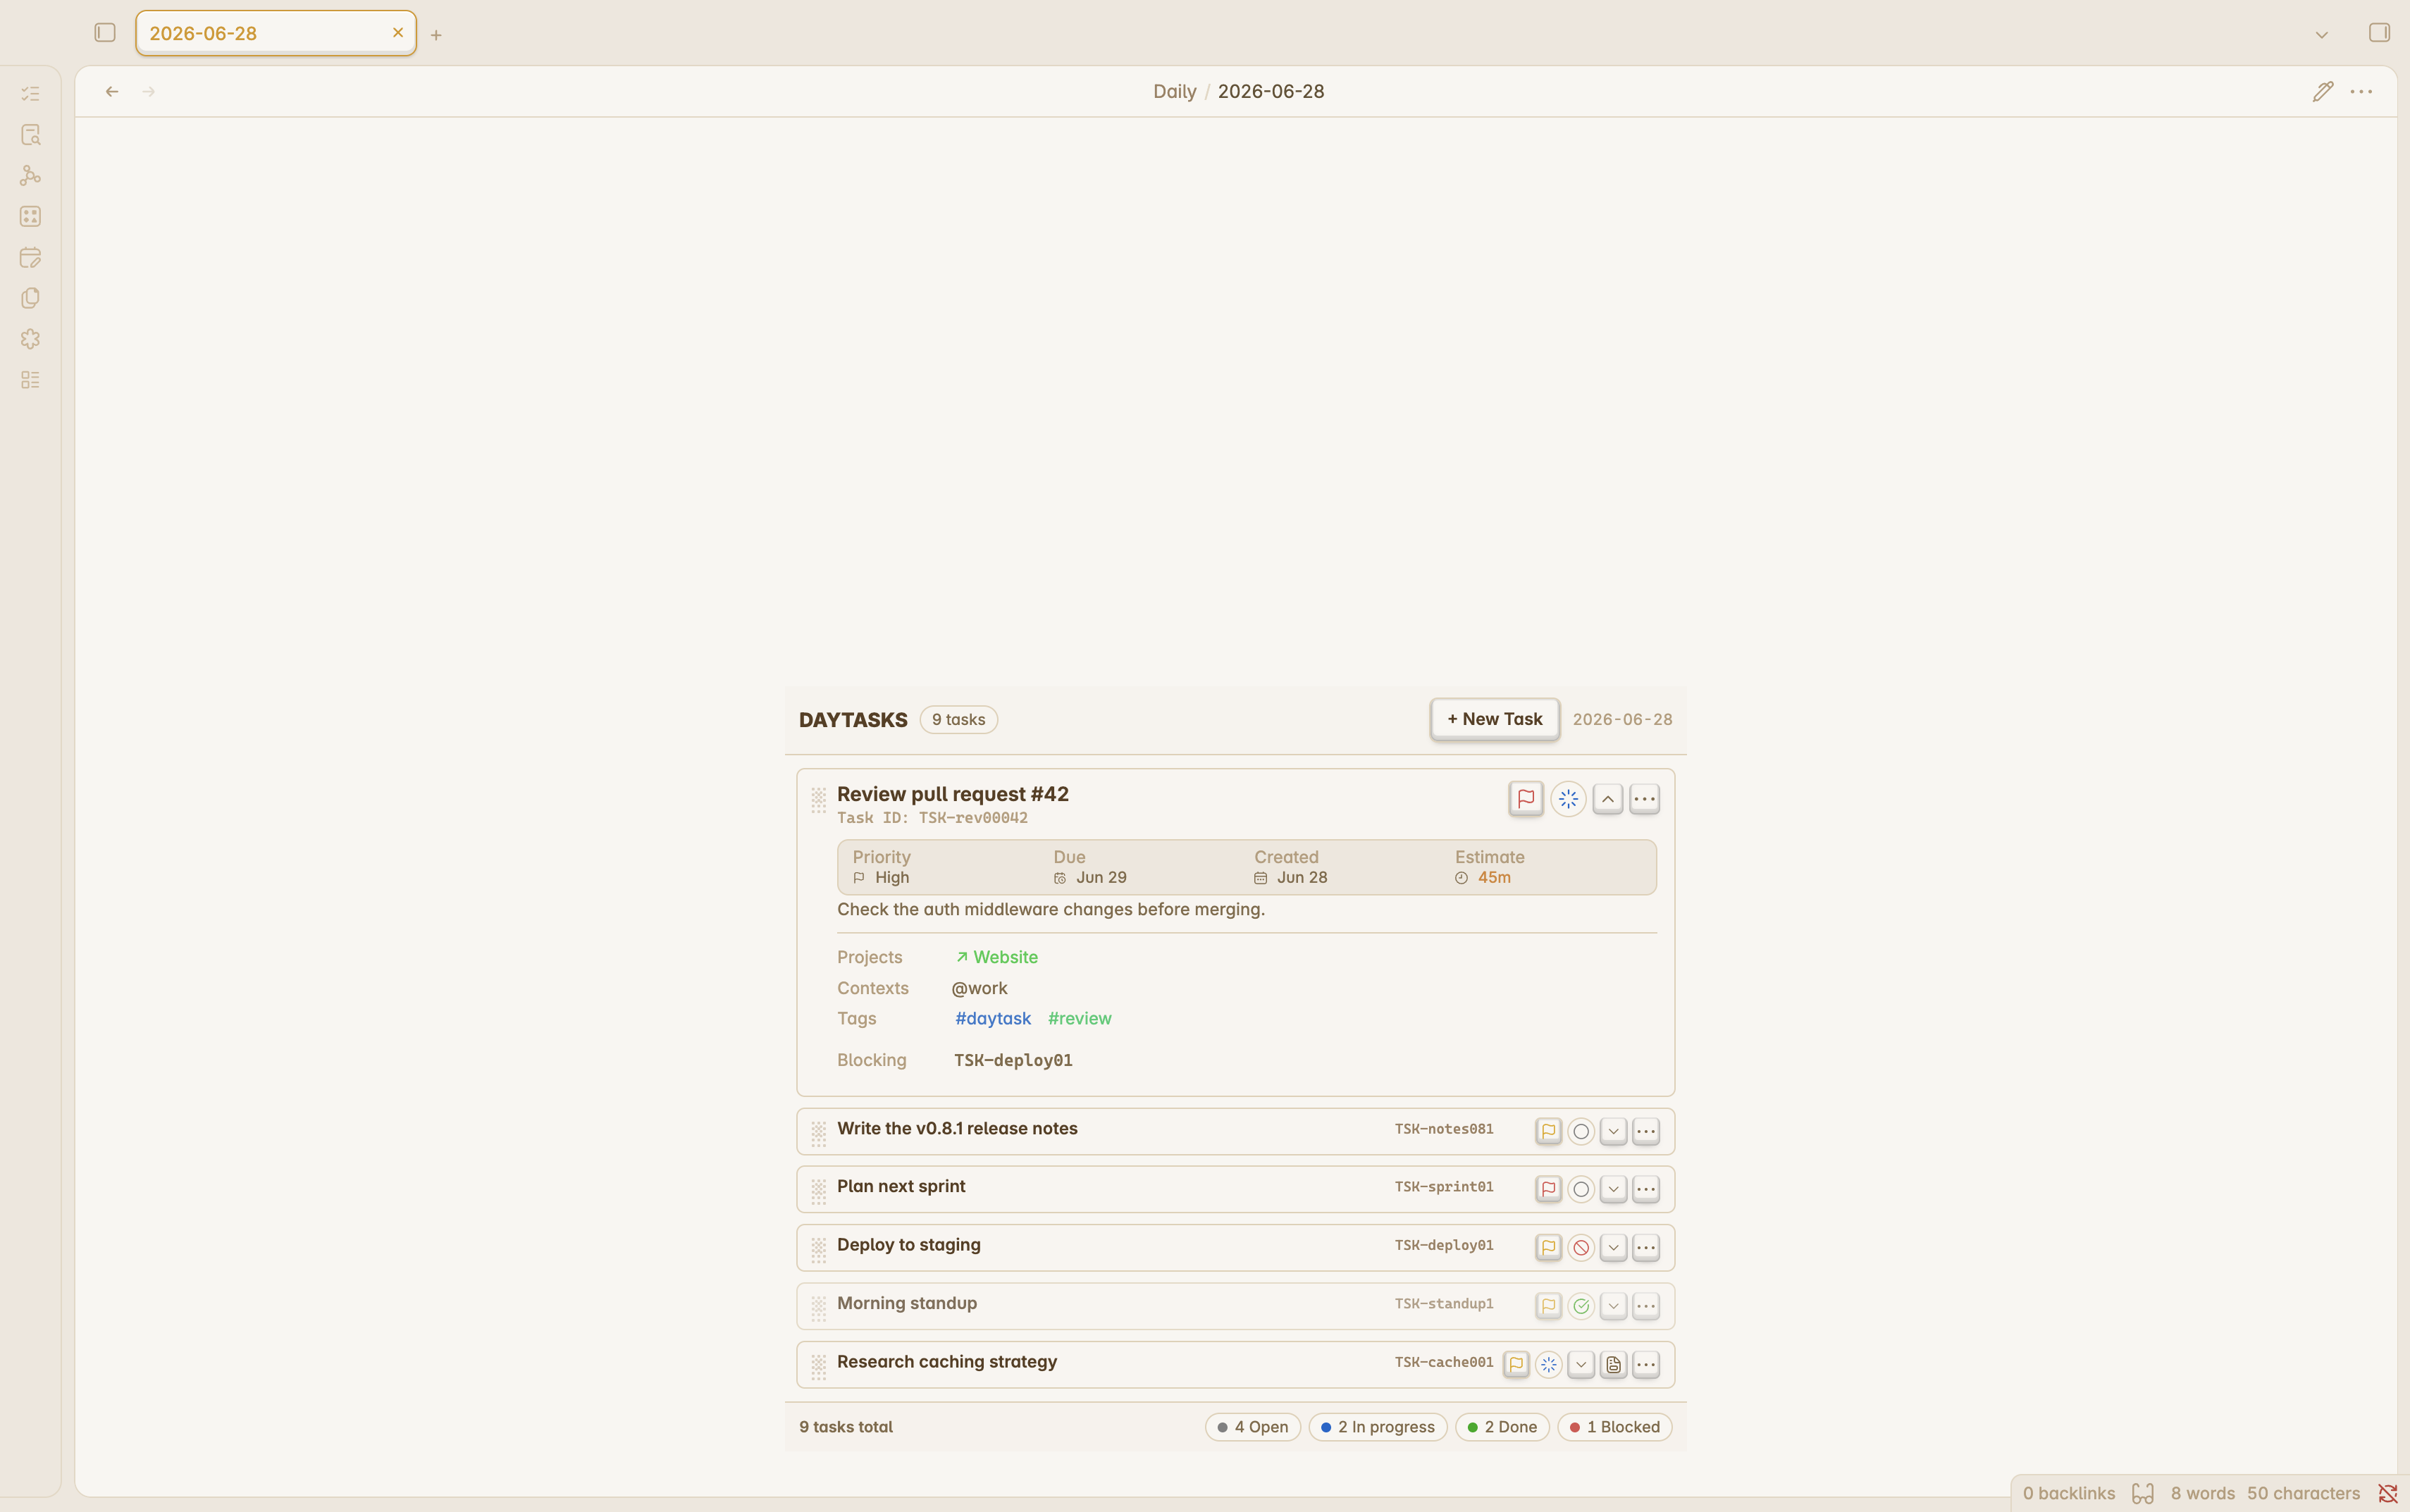Select the 2026-06-28 tab
Image resolution: width=2410 pixels, height=1512 pixels.
pos(276,33)
